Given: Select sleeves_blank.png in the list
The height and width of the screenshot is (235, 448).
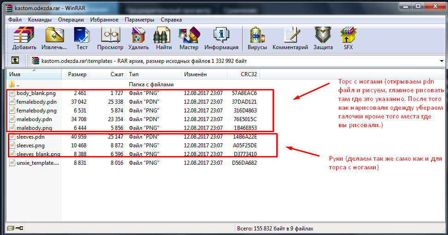Looking at the screenshot, I should 38,154.
